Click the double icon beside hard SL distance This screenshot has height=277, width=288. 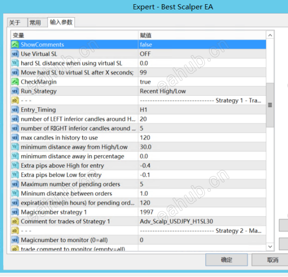15,64
